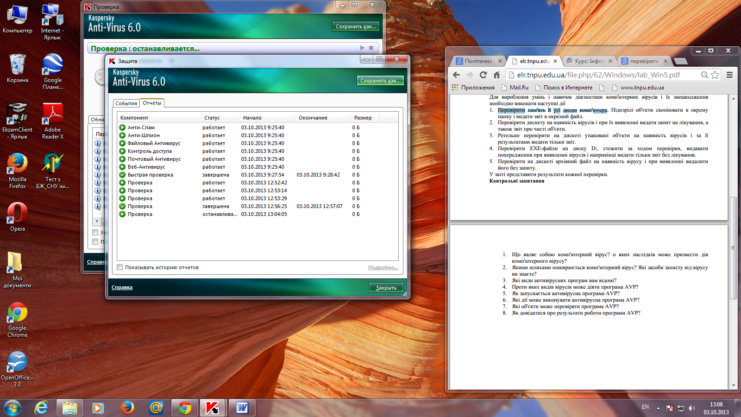
Task: Switch to the перевірити Chrome tab
Action: click(644, 61)
